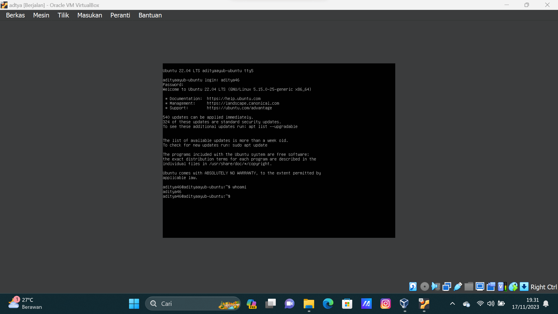Open the weather widget showing 27°C Berawan

click(x=25, y=304)
